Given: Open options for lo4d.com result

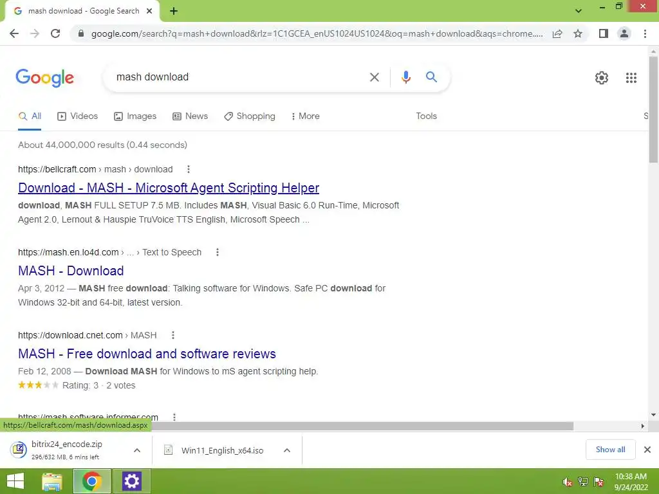Looking at the screenshot, I should tap(218, 252).
